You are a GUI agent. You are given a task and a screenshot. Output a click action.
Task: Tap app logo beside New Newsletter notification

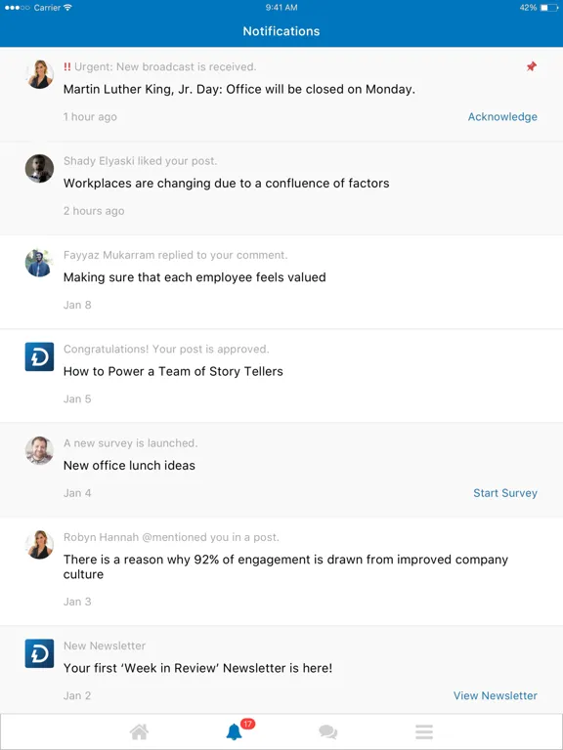click(39, 653)
